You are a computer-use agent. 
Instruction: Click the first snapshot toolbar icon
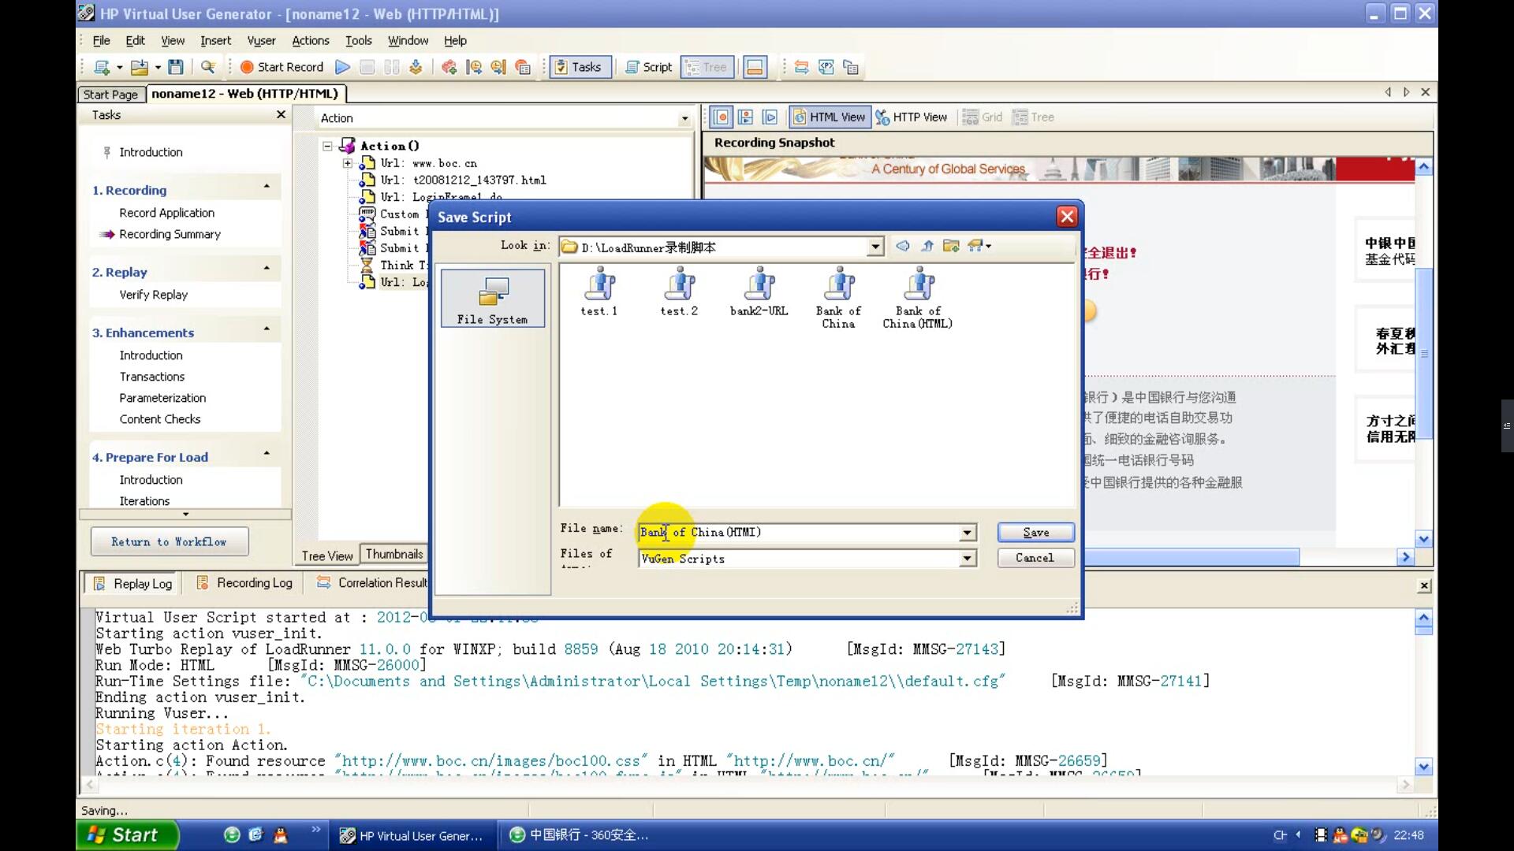coord(721,117)
